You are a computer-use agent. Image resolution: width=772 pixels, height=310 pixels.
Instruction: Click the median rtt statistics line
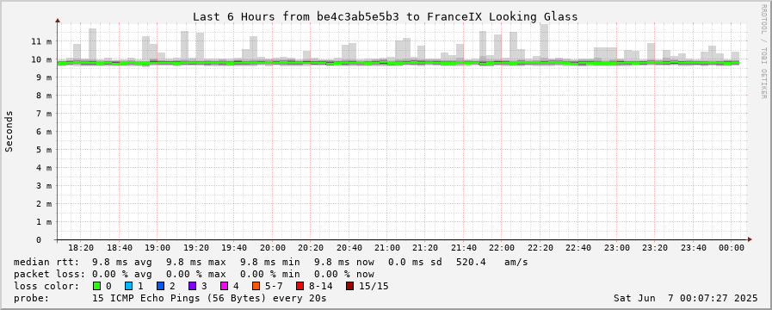point(271,262)
